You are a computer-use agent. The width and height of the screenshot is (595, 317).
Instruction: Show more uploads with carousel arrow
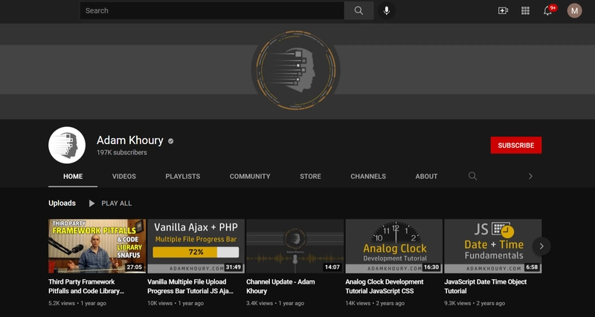(x=541, y=246)
